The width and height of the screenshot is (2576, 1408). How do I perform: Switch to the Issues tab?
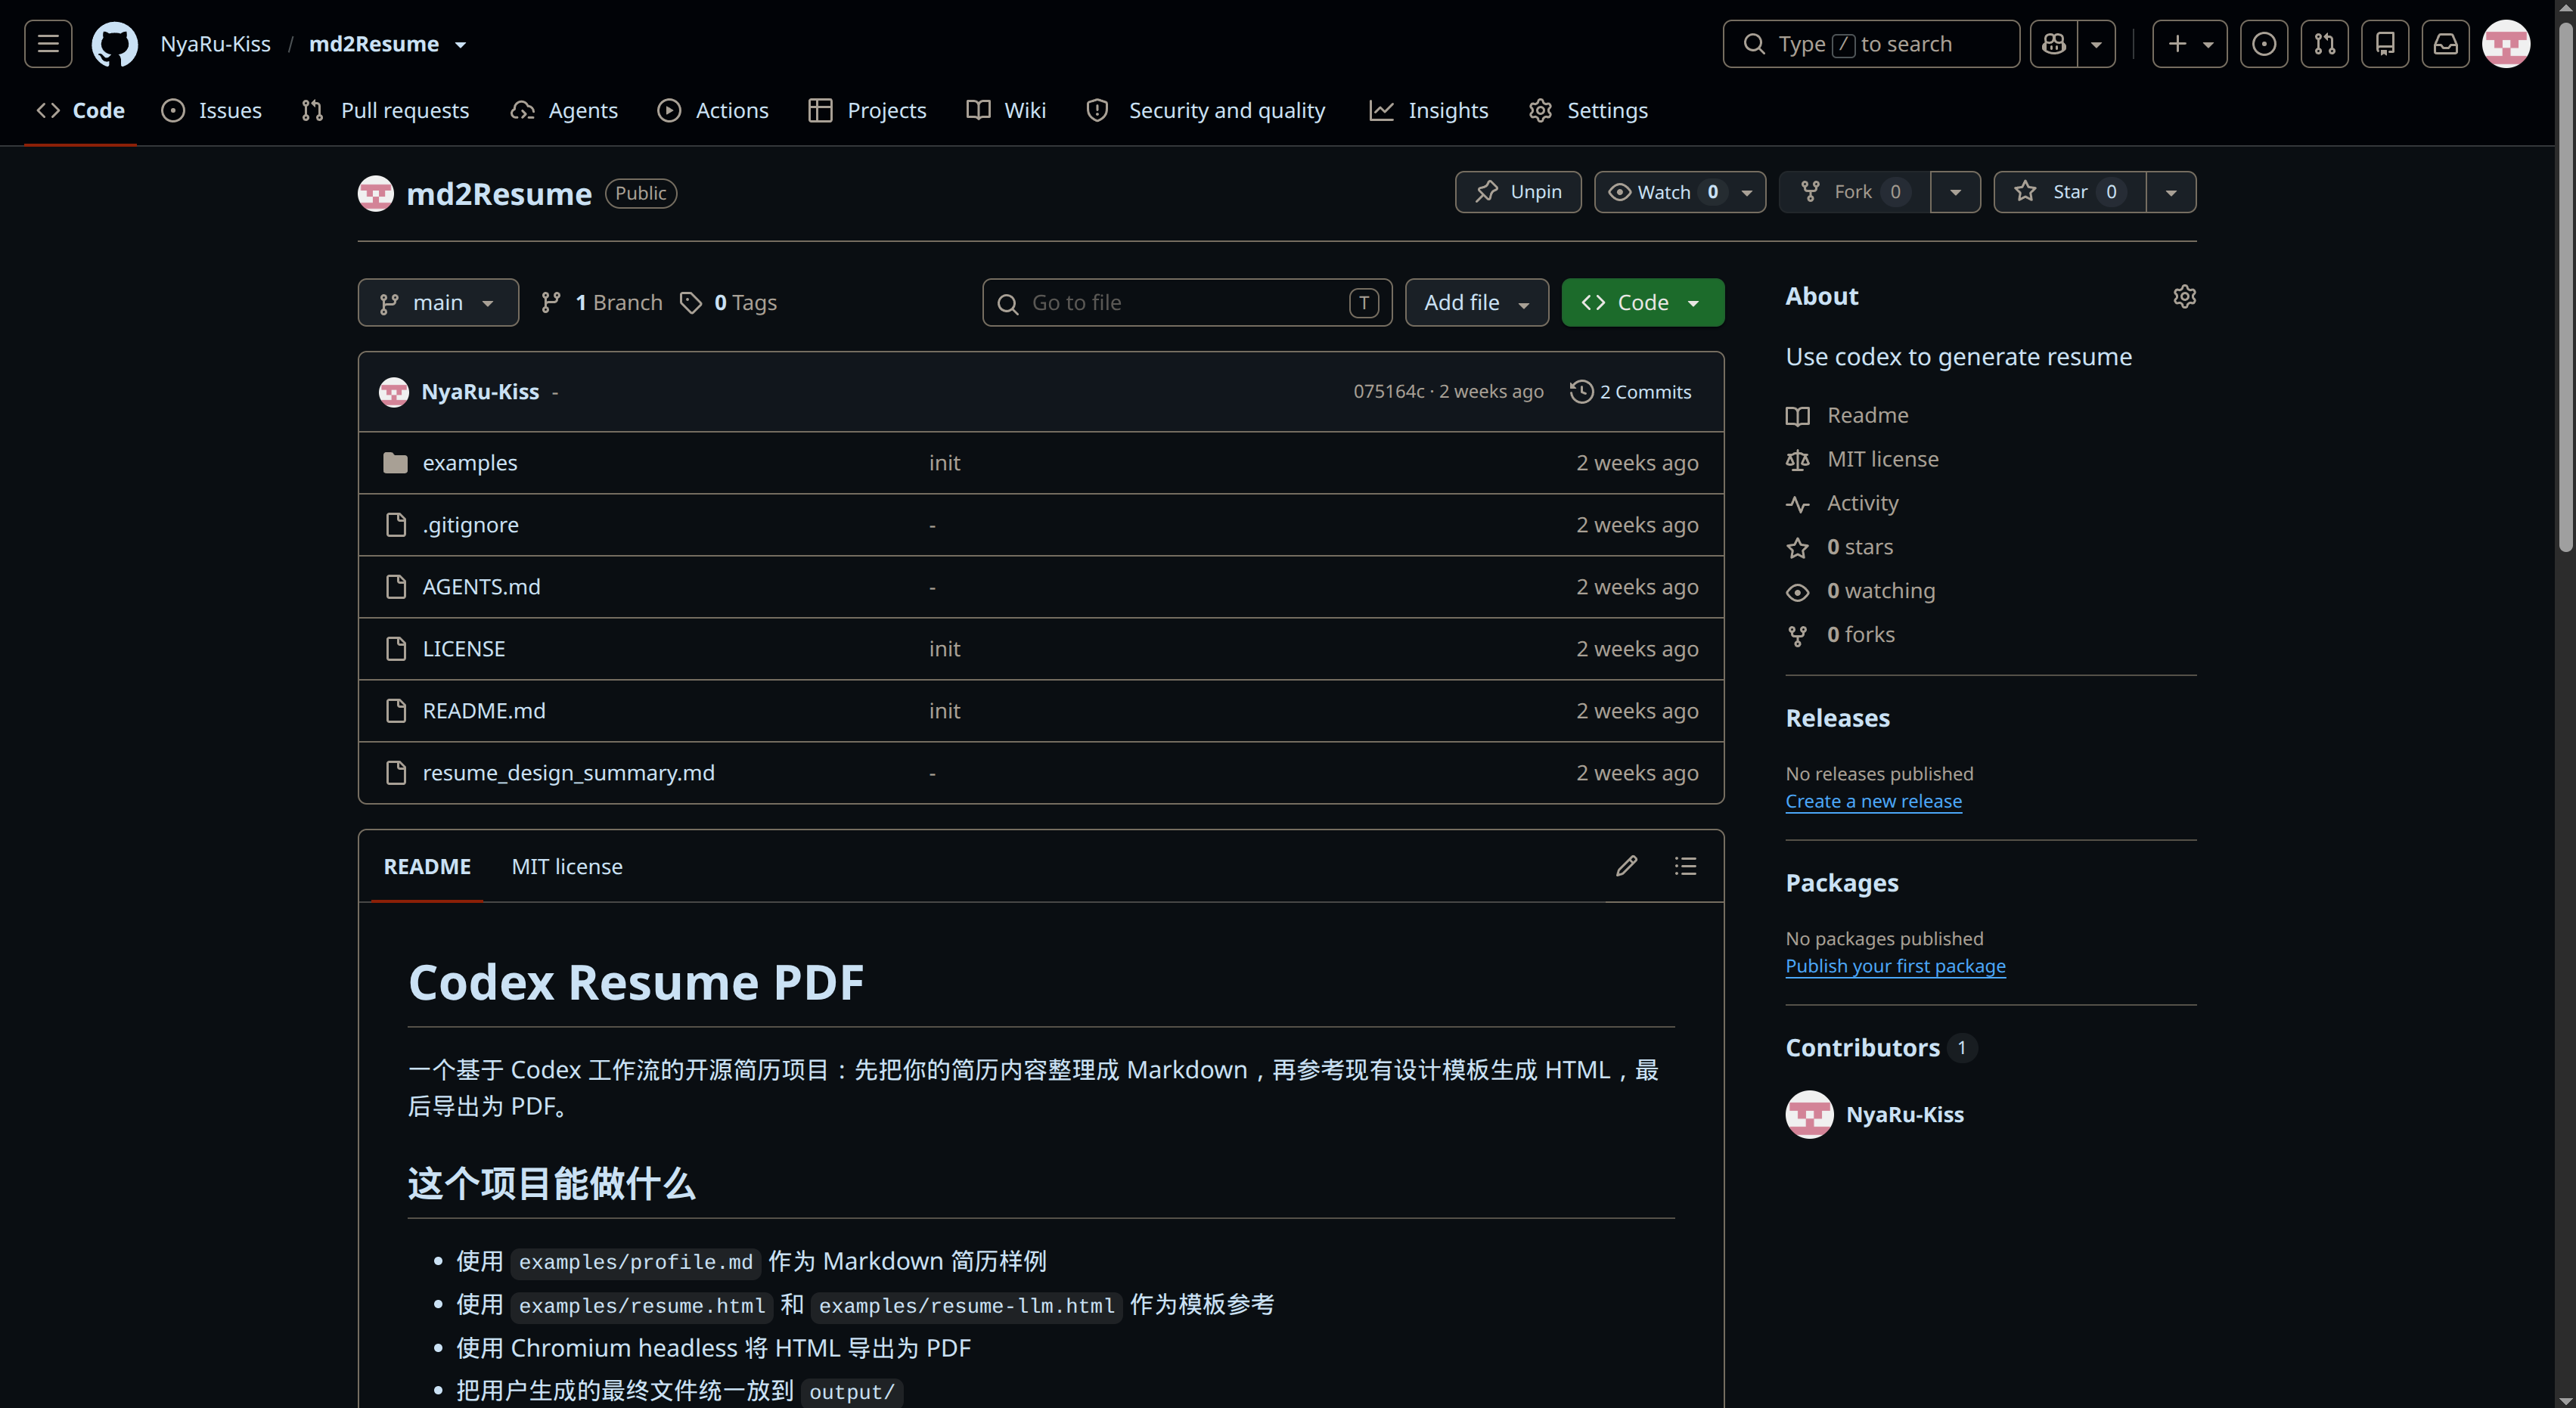pos(212,110)
